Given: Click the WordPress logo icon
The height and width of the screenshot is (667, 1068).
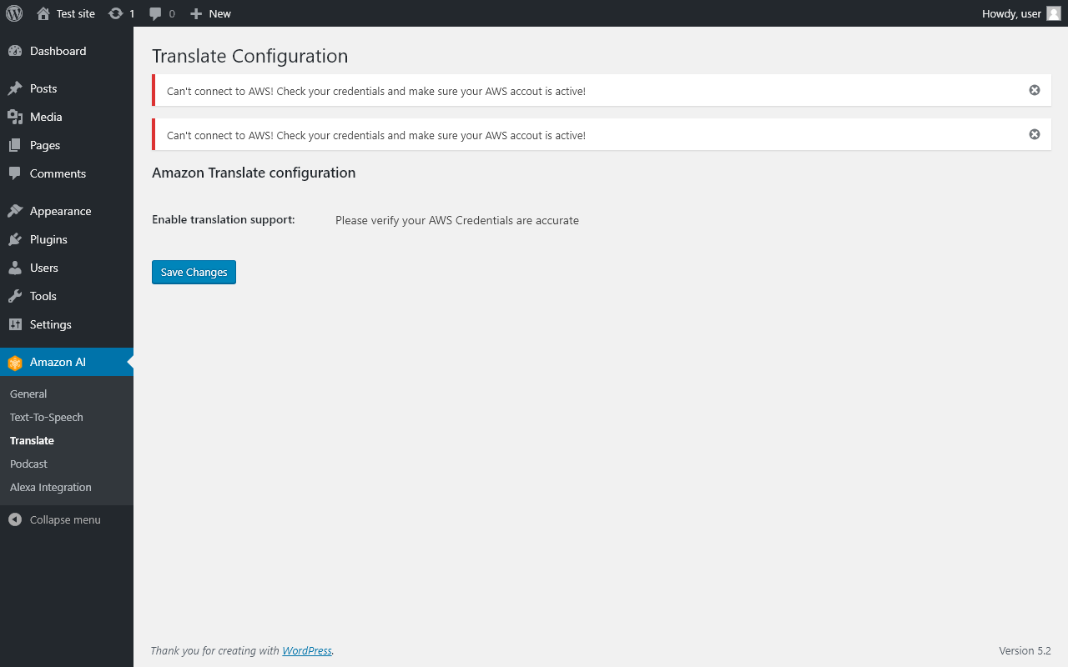Looking at the screenshot, I should [14, 13].
